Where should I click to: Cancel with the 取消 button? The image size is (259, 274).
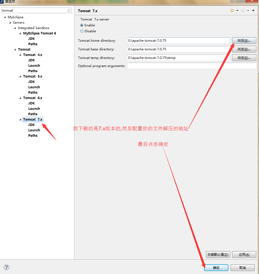[x=242, y=268]
